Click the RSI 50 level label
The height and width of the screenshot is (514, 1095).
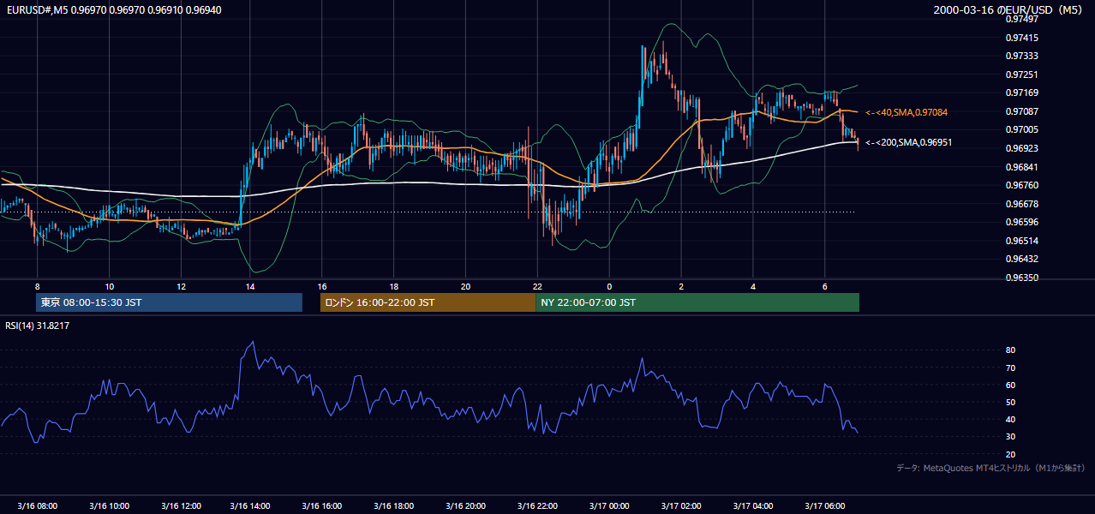click(x=1010, y=402)
